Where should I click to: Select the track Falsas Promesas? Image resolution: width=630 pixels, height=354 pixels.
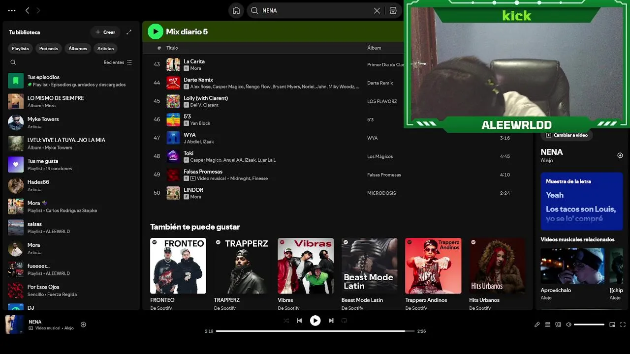[203, 172]
